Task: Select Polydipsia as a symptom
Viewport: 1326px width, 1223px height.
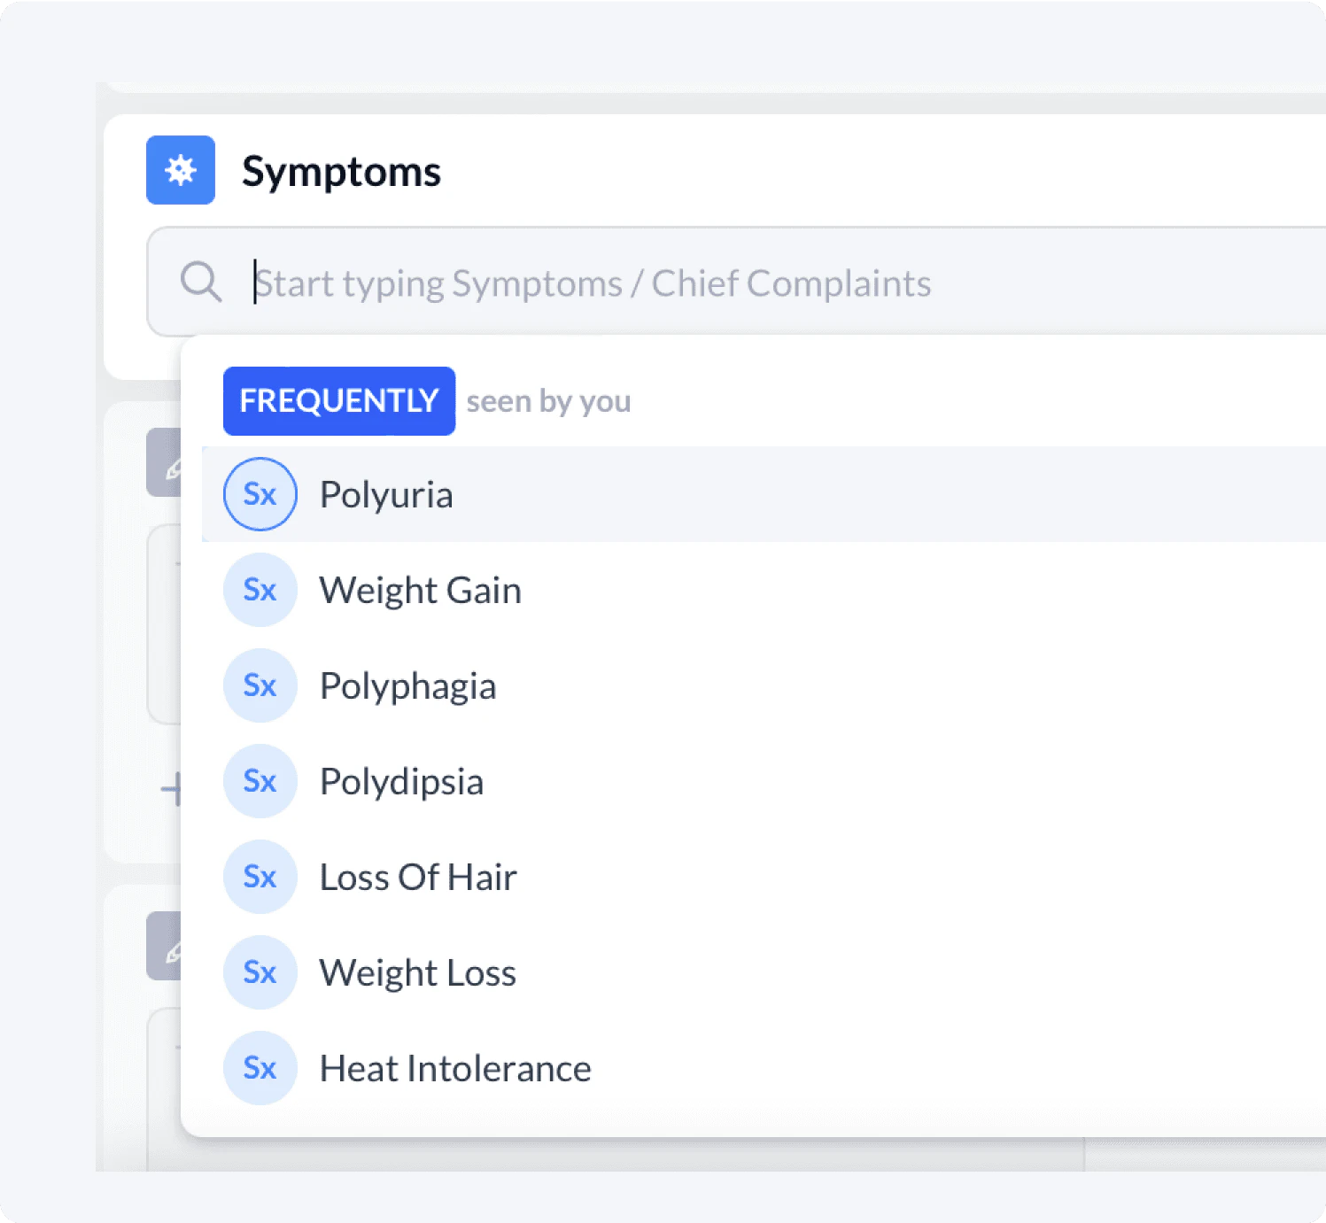Action: (401, 780)
